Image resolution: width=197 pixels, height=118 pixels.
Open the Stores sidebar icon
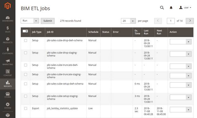[8, 95]
